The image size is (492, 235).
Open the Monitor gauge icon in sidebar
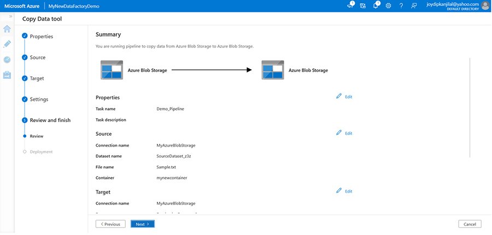[x=7, y=60]
